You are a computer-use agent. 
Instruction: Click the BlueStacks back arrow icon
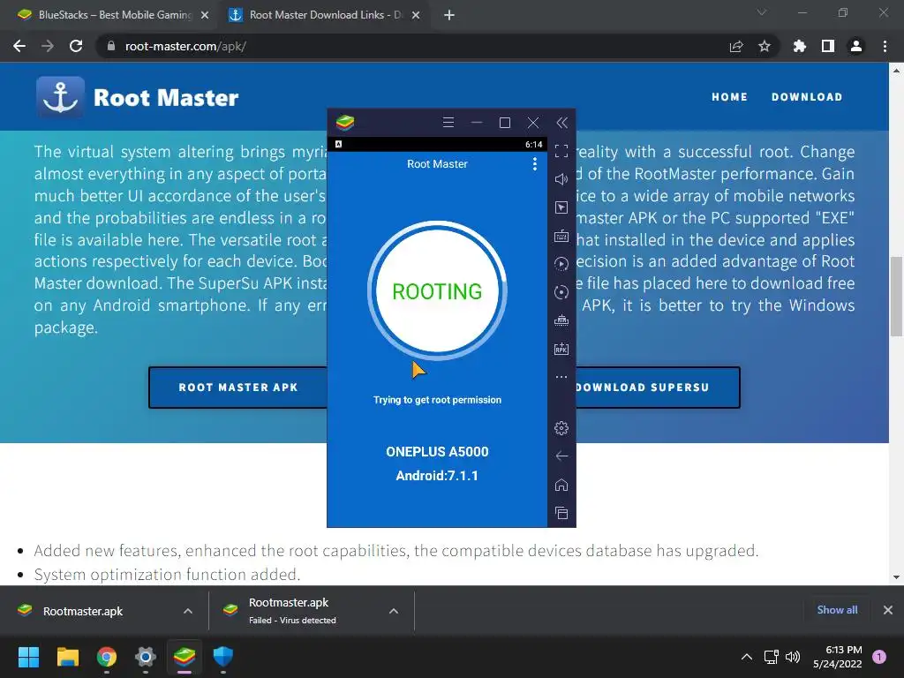[x=561, y=456]
